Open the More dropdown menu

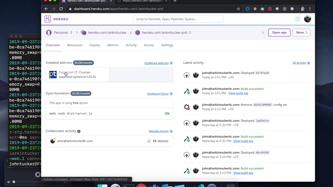pyautogui.click(x=302, y=32)
